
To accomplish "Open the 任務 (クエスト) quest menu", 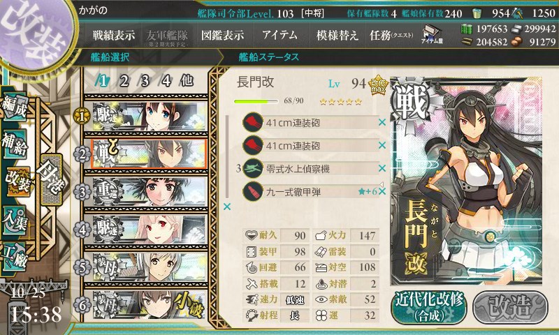I will pos(391,35).
